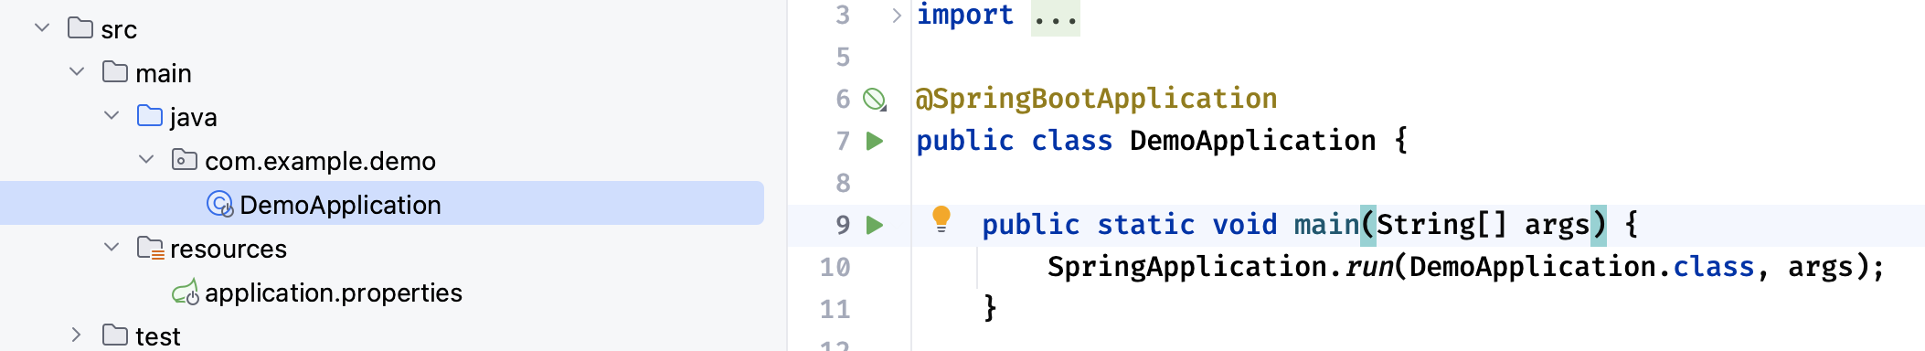Click the 'main' method name on line 9
Image resolution: width=1925 pixels, height=351 pixels.
click(x=1326, y=225)
